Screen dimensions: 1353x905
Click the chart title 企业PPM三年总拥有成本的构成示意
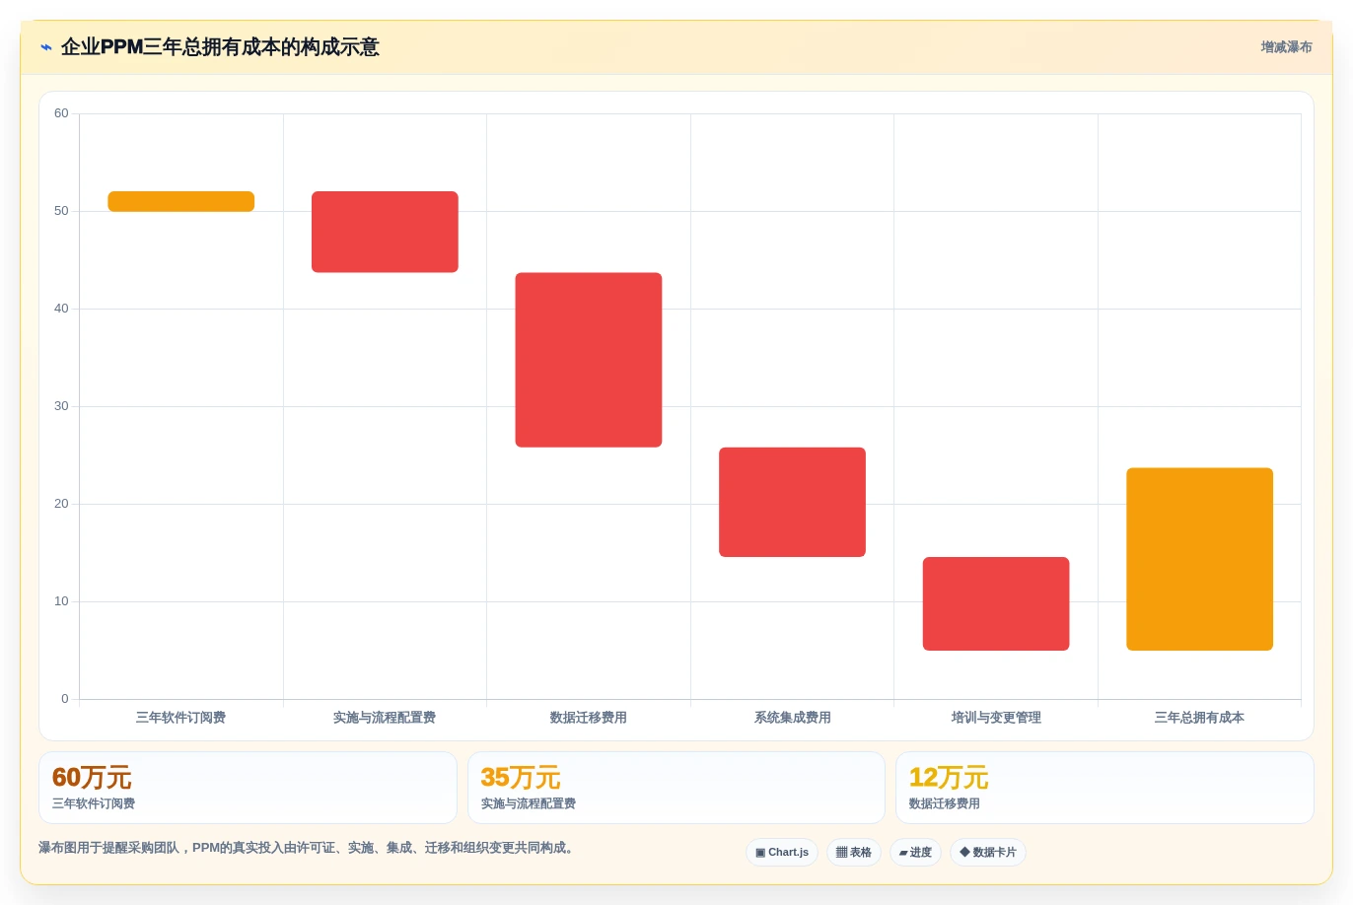[220, 47]
